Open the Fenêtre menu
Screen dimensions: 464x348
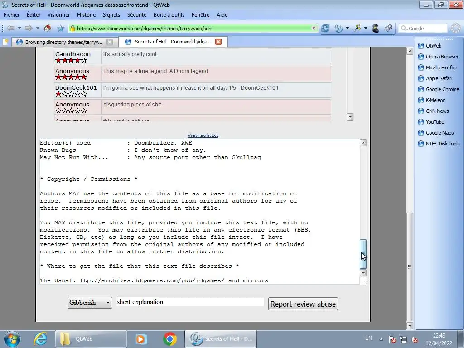click(200, 15)
